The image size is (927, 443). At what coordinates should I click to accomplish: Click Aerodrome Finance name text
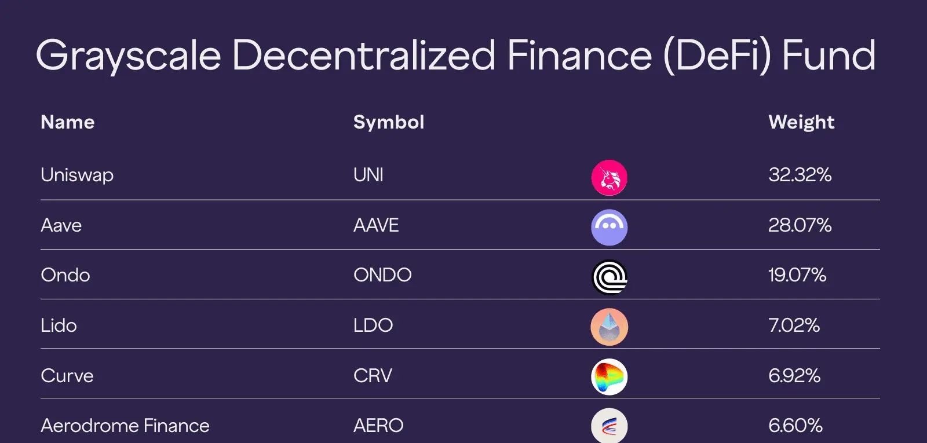click(x=125, y=426)
